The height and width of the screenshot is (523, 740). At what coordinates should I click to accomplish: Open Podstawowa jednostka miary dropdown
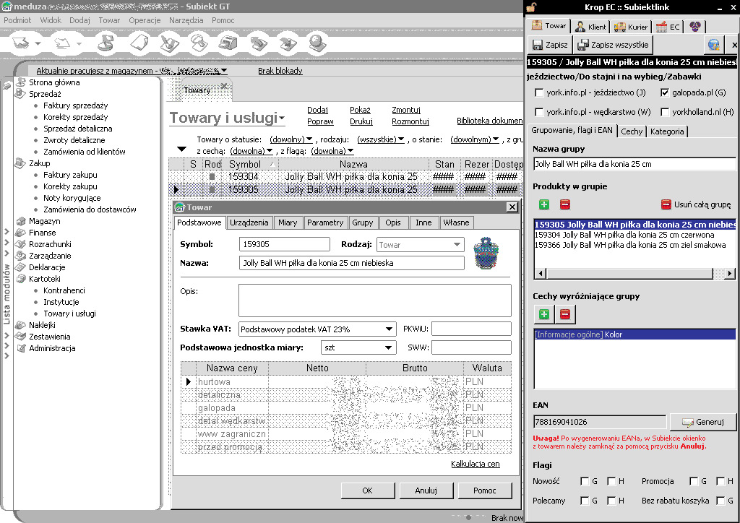click(x=390, y=347)
